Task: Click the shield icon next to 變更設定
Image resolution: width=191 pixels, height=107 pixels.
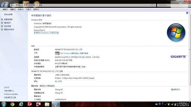Action: coord(172,89)
